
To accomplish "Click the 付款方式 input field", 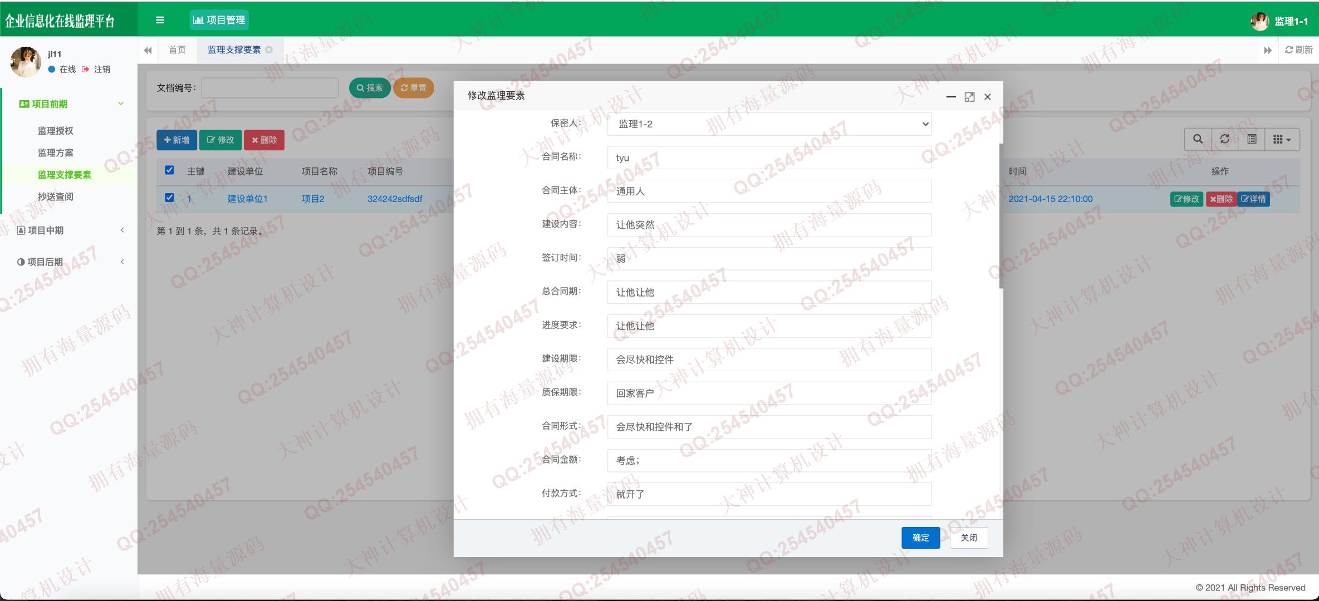I will [769, 494].
